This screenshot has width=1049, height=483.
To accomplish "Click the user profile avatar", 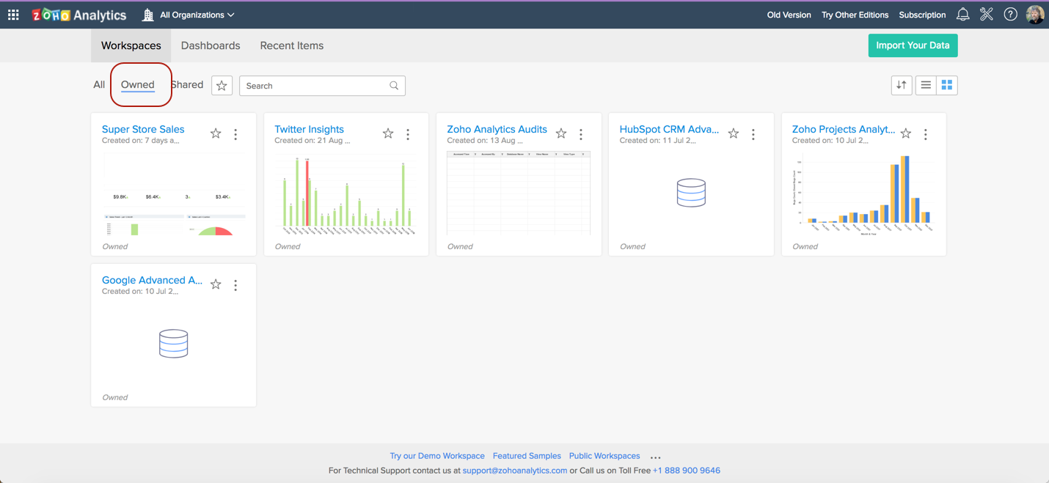I will [x=1034, y=15].
